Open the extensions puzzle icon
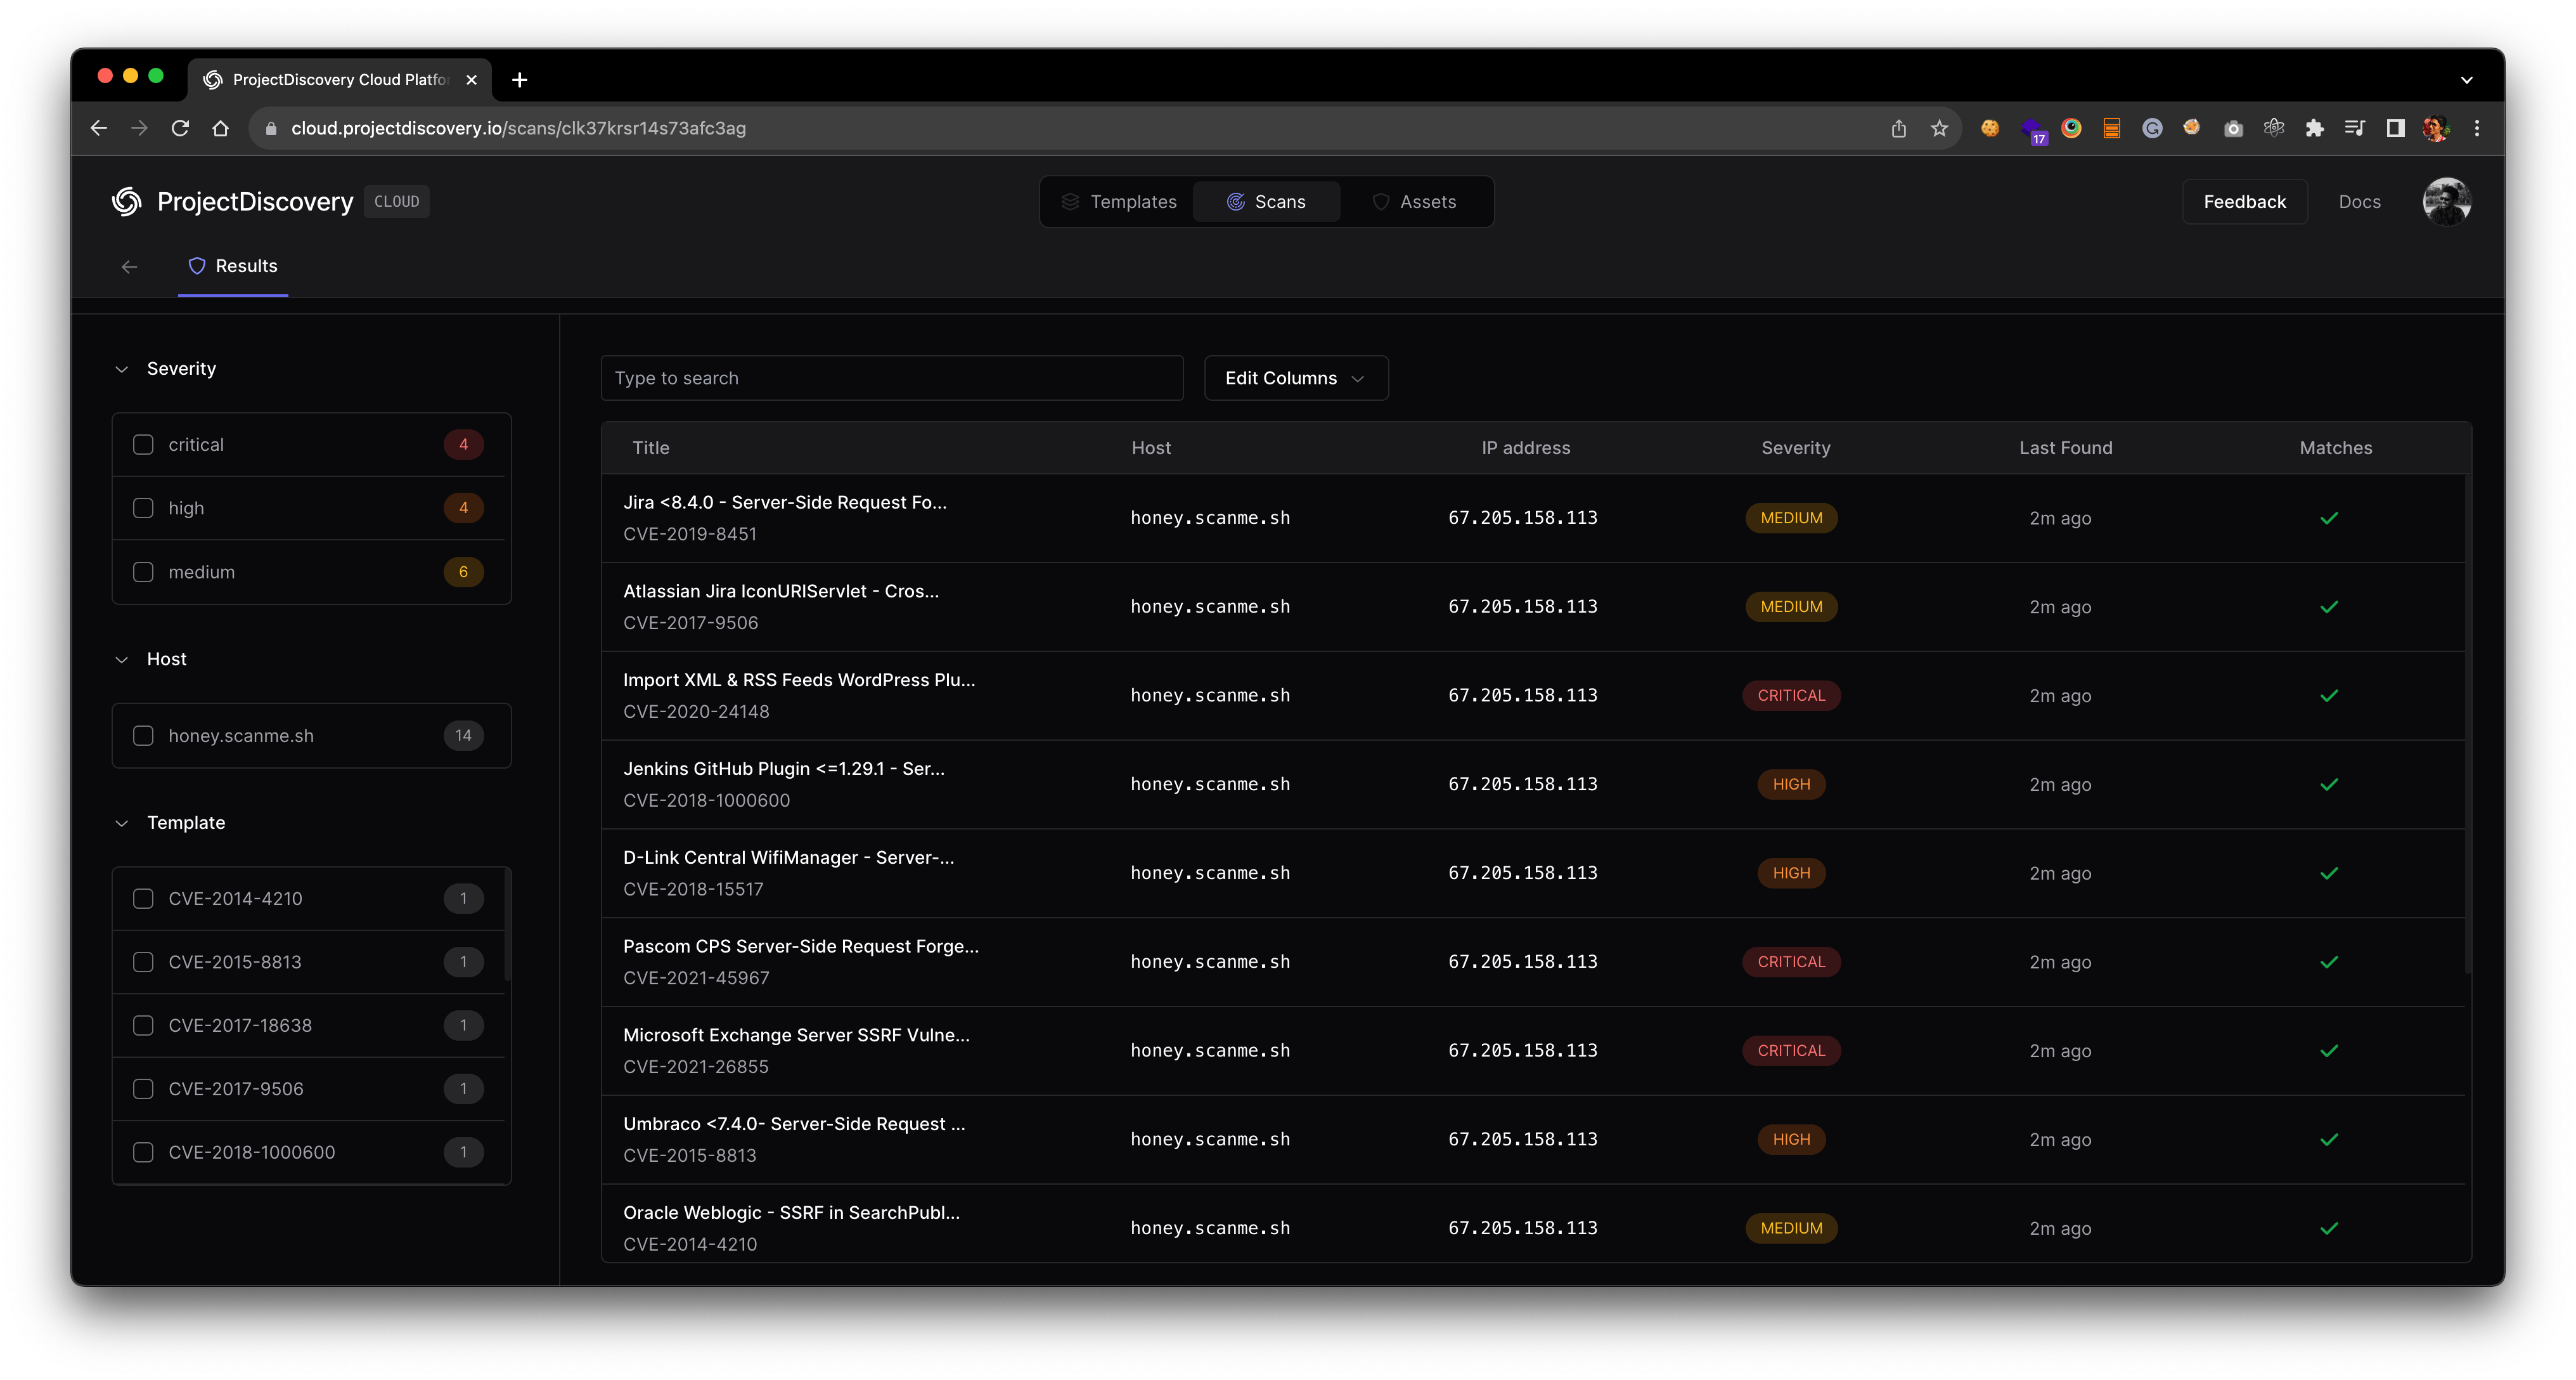 coord(2314,128)
